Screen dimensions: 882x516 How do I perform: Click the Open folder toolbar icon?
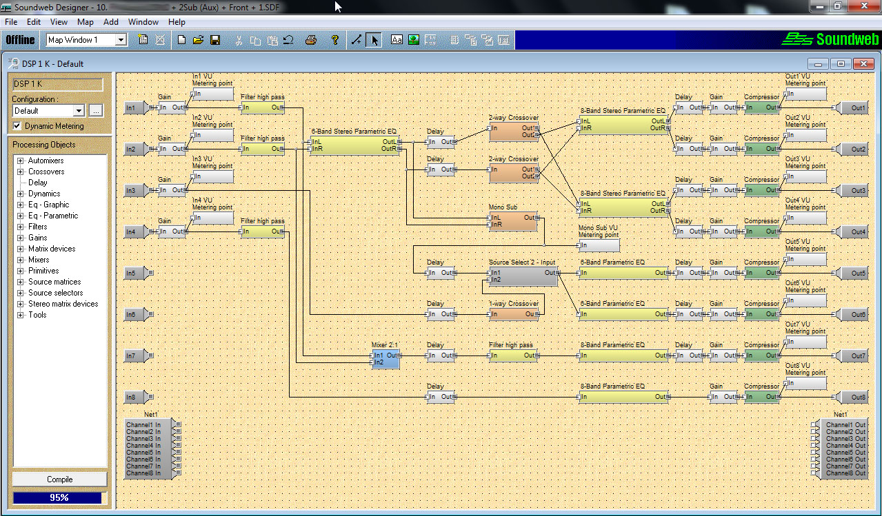pos(198,40)
